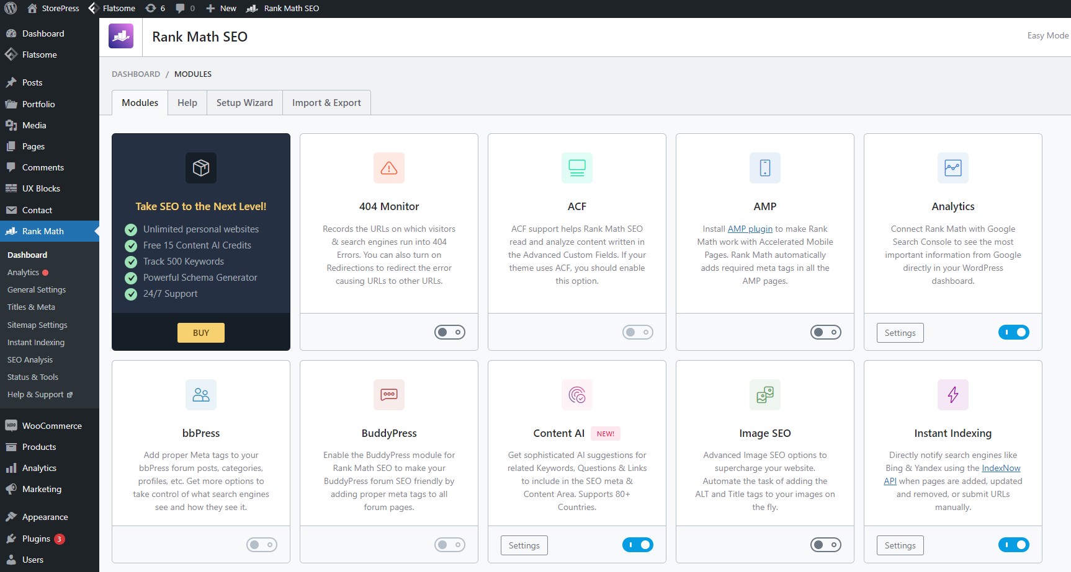Screen dimensions: 1071x572
Task: Click the Flatsome diamond icon in admin bar
Action: coord(93,8)
